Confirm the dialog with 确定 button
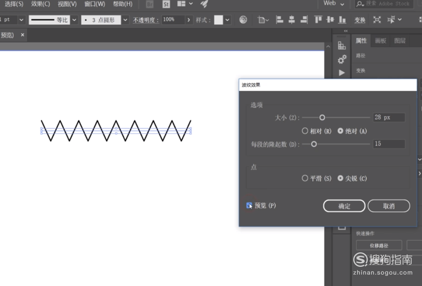 point(344,206)
